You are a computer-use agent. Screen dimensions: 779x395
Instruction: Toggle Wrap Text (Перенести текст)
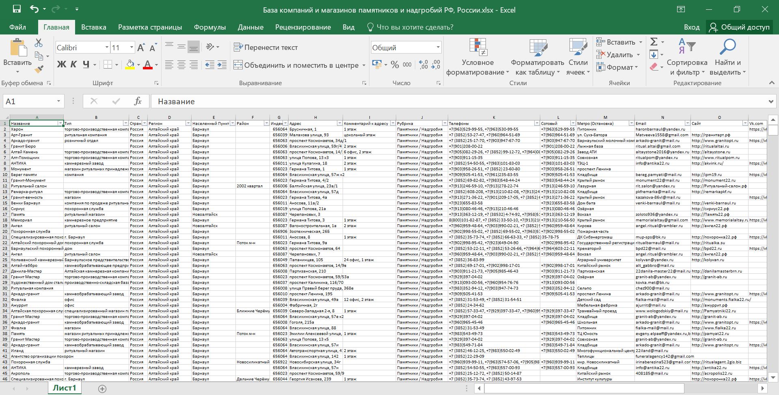click(266, 47)
